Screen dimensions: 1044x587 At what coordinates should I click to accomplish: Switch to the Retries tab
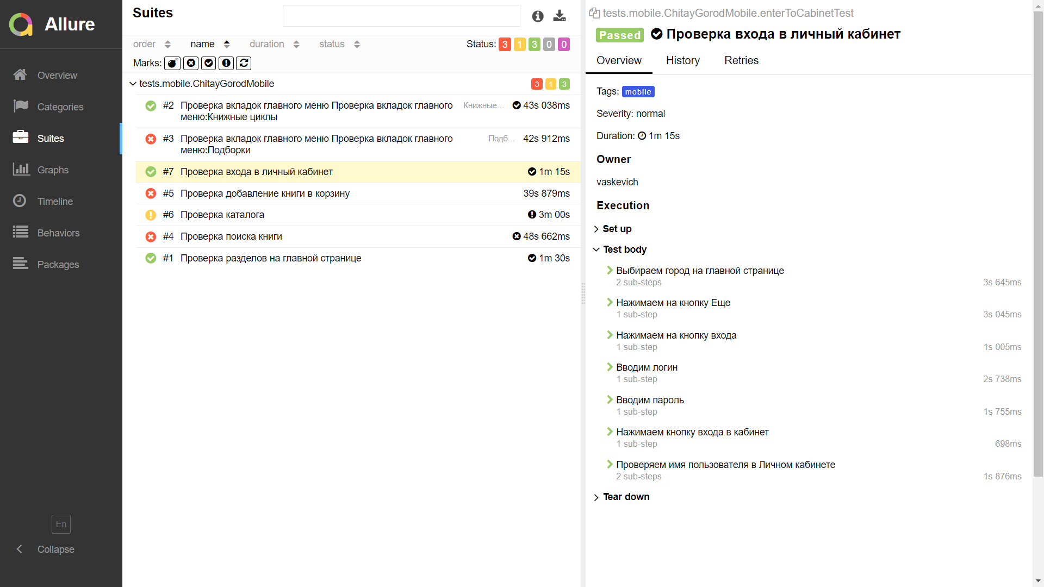[741, 60]
